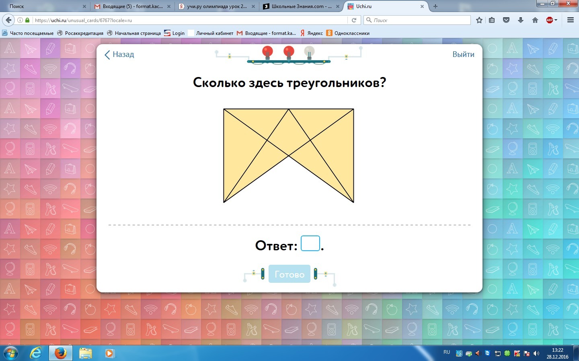This screenshot has height=361, width=579.
Task: Select the Uchi.ru tab
Action: point(385,6)
